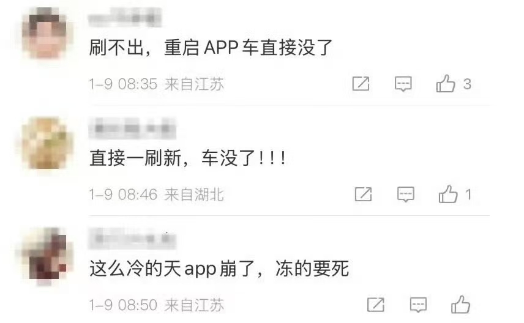The width and height of the screenshot is (524, 323).
Task: Like the 08:50 app crashed comment
Action: 460,304
